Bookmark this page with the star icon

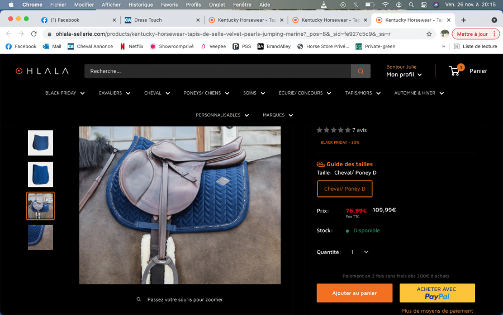(429, 34)
